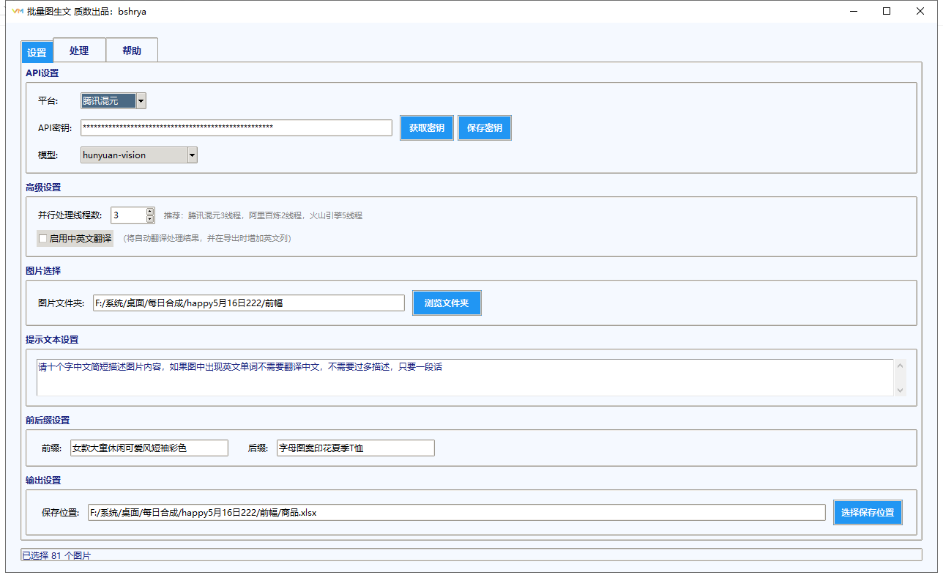
Task: Click the 保存位置 output path field
Action: pyautogui.click(x=456, y=512)
